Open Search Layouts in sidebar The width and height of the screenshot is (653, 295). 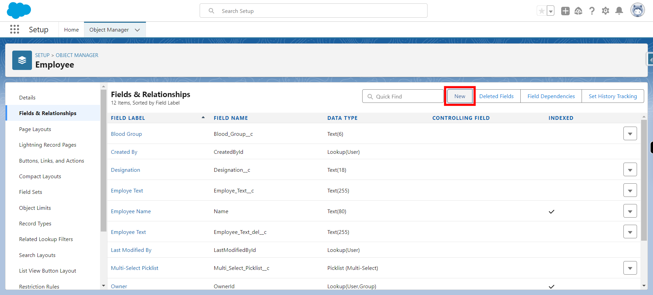click(x=37, y=255)
